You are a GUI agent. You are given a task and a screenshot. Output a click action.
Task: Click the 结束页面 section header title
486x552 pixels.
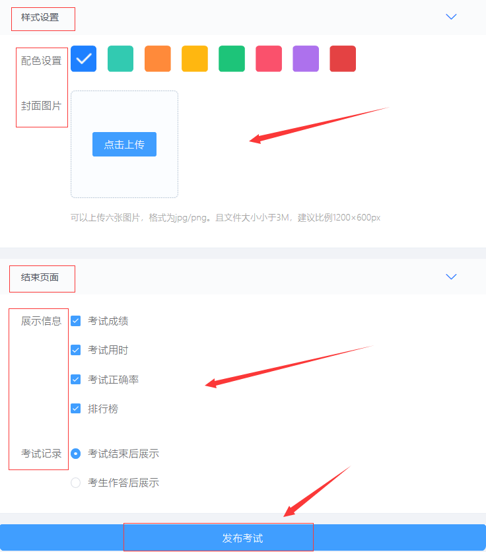40,277
